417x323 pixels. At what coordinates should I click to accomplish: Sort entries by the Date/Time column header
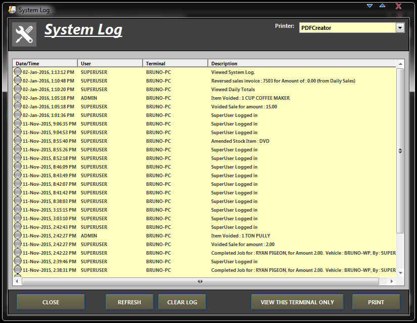pos(44,63)
